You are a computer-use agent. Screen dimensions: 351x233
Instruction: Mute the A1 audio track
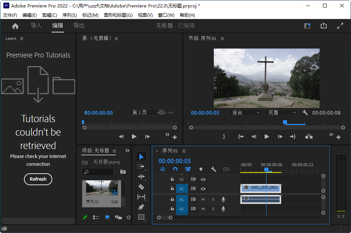203,199
